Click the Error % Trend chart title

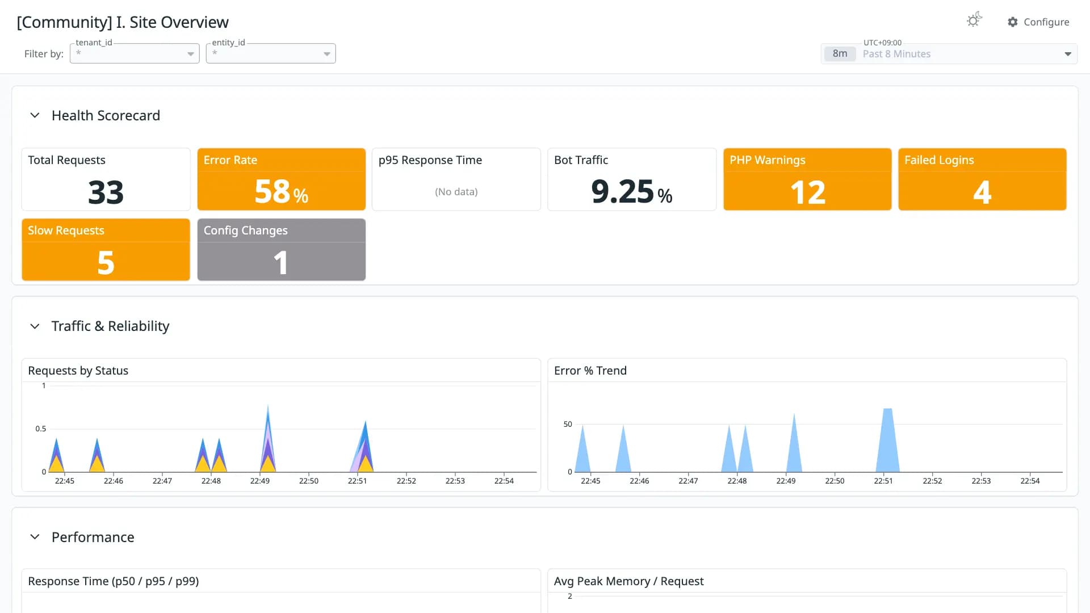590,371
